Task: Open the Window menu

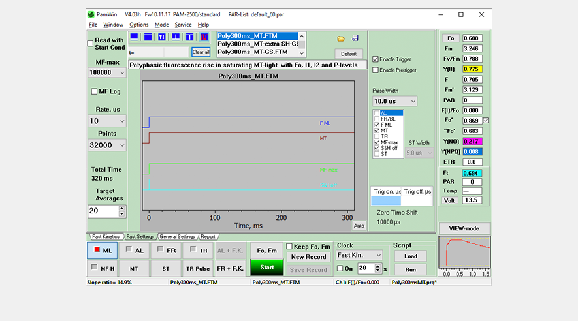Action: (113, 25)
